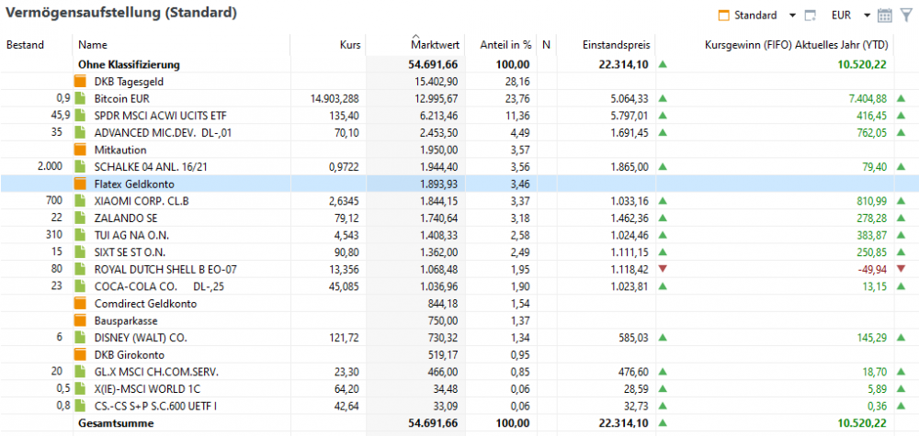Click the green document icon beside ZALANDO SE
This screenshot has height=436, width=919.
pyautogui.click(x=80, y=219)
